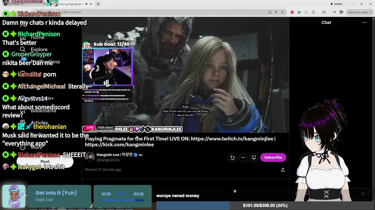The image size is (375, 210).
Task: Click the "wurzye nened money" ticker text
Action: [x=178, y=196]
